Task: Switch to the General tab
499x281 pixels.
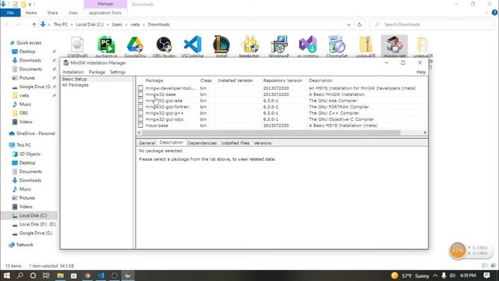Action: tap(147, 143)
